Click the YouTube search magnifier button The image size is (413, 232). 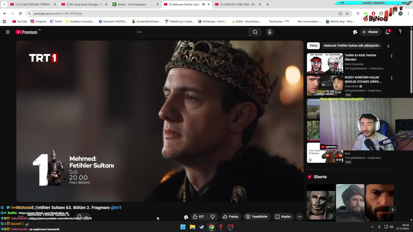pyautogui.click(x=255, y=32)
